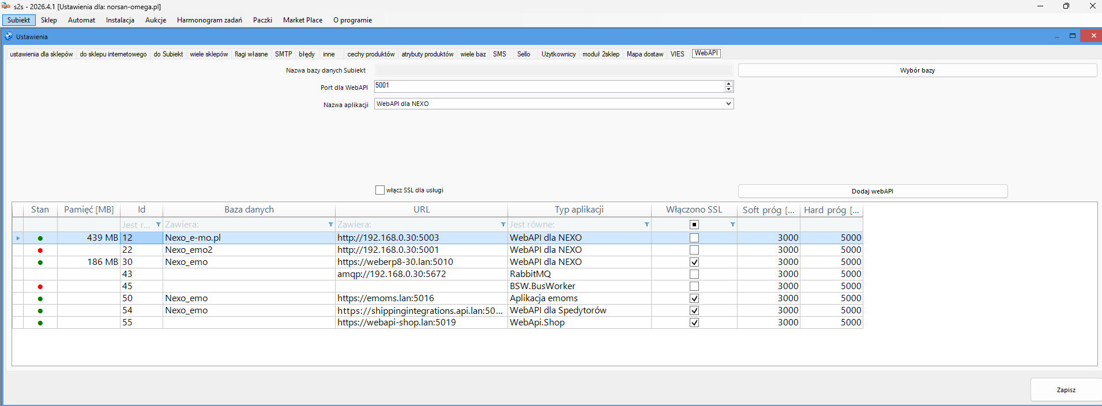The width and height of the screenshot is (1102, 406).
Task: Click the Dodaj webAPI button
Action: 872,191
